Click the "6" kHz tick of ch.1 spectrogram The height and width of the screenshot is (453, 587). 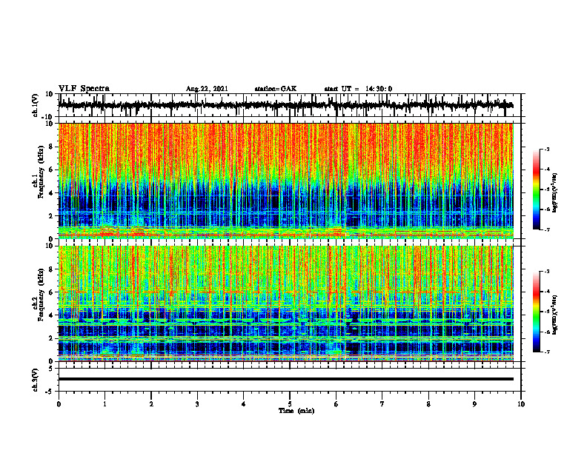[52, 170]
